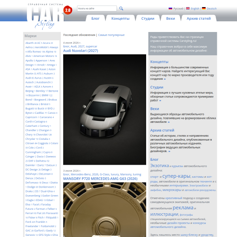Click the Экзотика blog tag
This screenshot has height=237, width=237.
coord(160,166)
